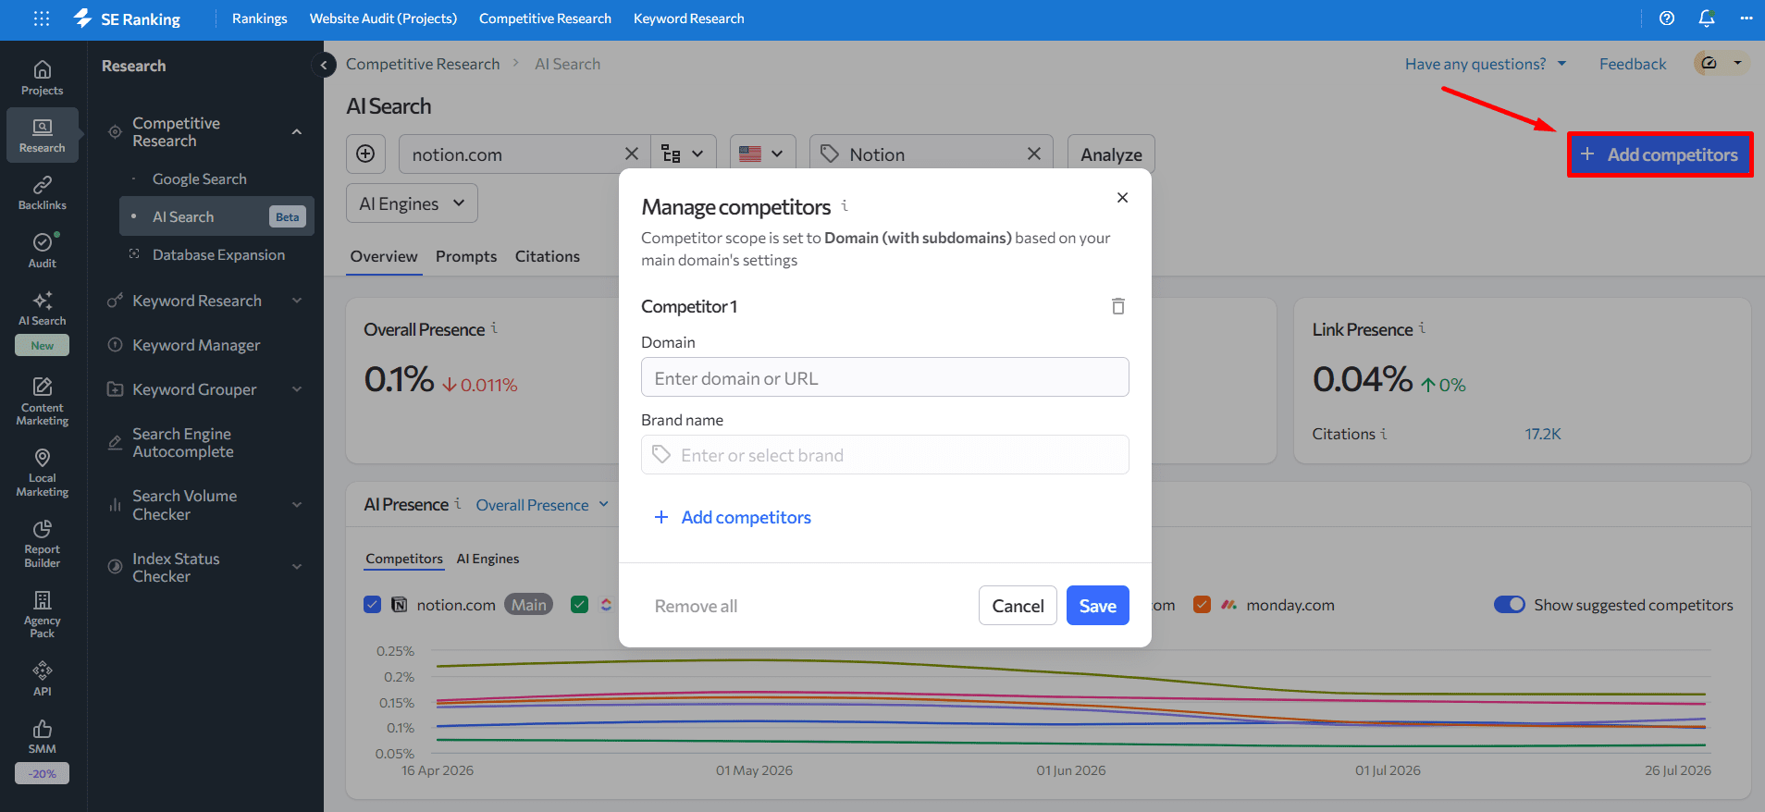Click the info icon beside Link Presence
Image resolution: width=1765 pixels, height=812 pixels.
tap(1422, 327)
